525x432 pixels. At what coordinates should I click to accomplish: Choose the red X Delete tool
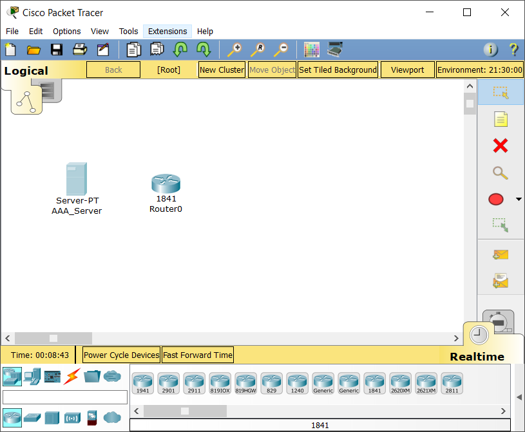(x=501, y=146)
